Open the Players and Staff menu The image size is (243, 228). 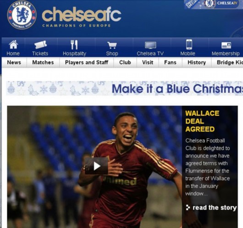pyautogui.click(x=87, y=62)
